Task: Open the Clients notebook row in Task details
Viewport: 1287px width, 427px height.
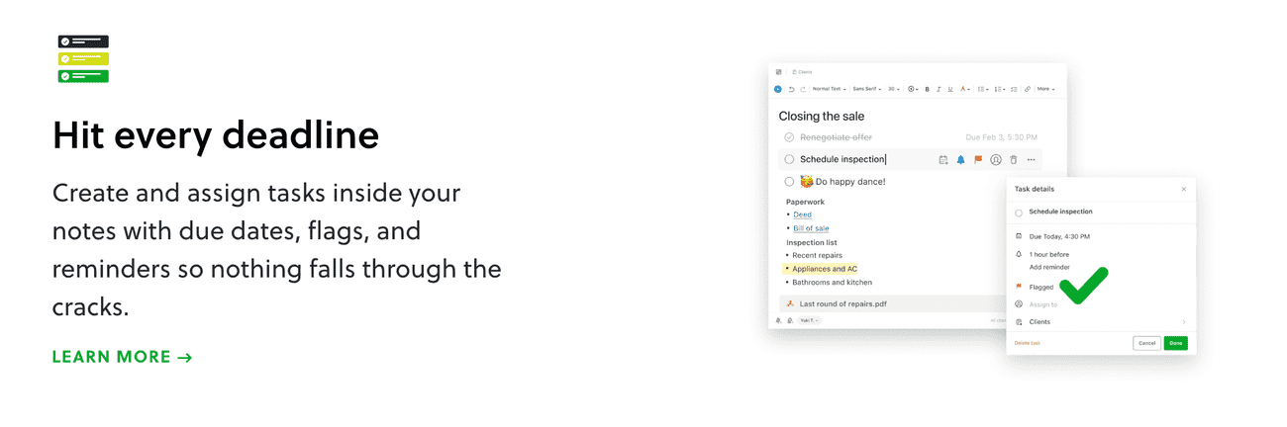Action: click(1101, 321)
